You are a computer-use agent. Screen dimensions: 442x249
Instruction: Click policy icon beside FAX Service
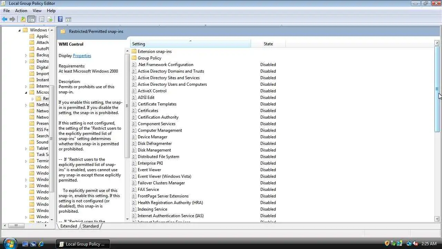pyautogui.click(x=134, y=190)
